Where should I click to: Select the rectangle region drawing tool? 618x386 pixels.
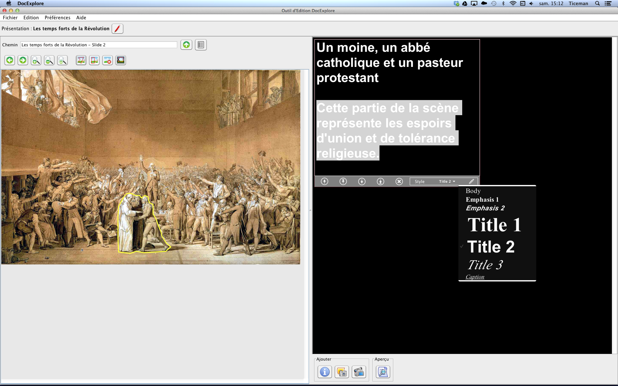coord(94,60)
